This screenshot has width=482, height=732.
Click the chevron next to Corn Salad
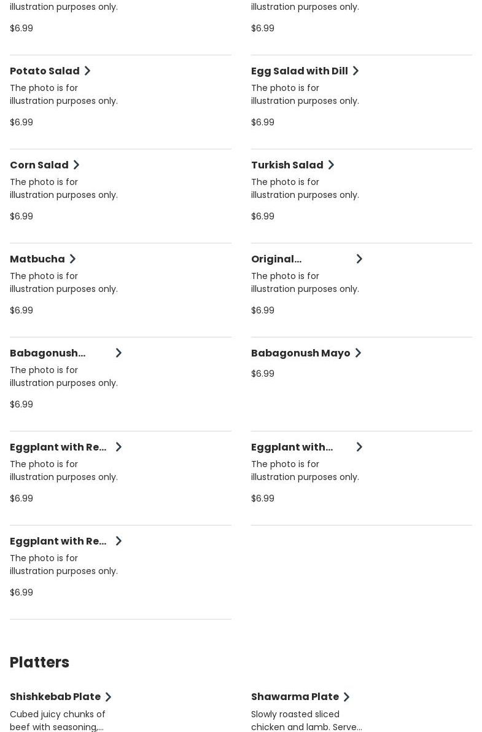point(76,165)
